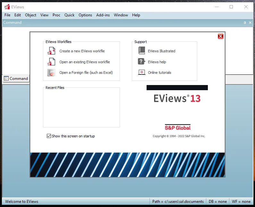This screenshot has height=207, width=255.
Task: Open the Quick menu
Action: (x=69, y=15)
